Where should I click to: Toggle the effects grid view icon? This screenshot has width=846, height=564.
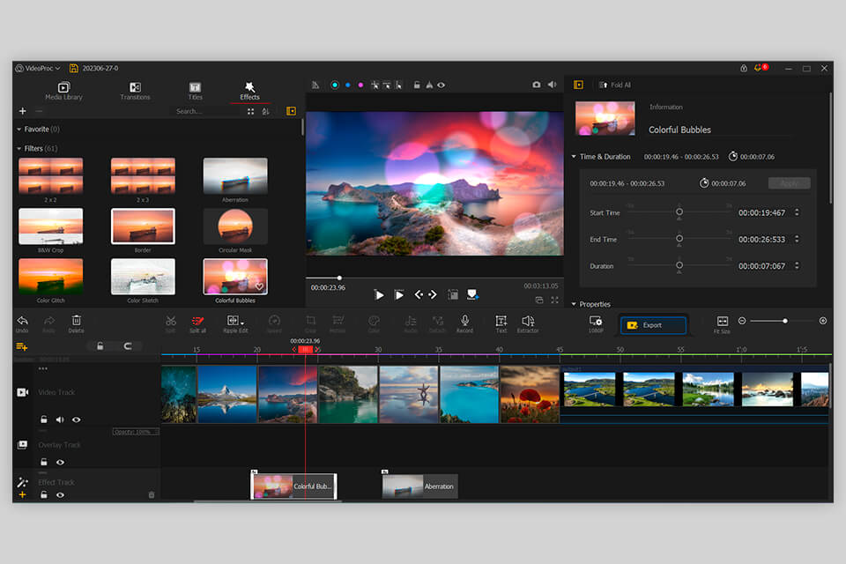[x=250, y=111]
